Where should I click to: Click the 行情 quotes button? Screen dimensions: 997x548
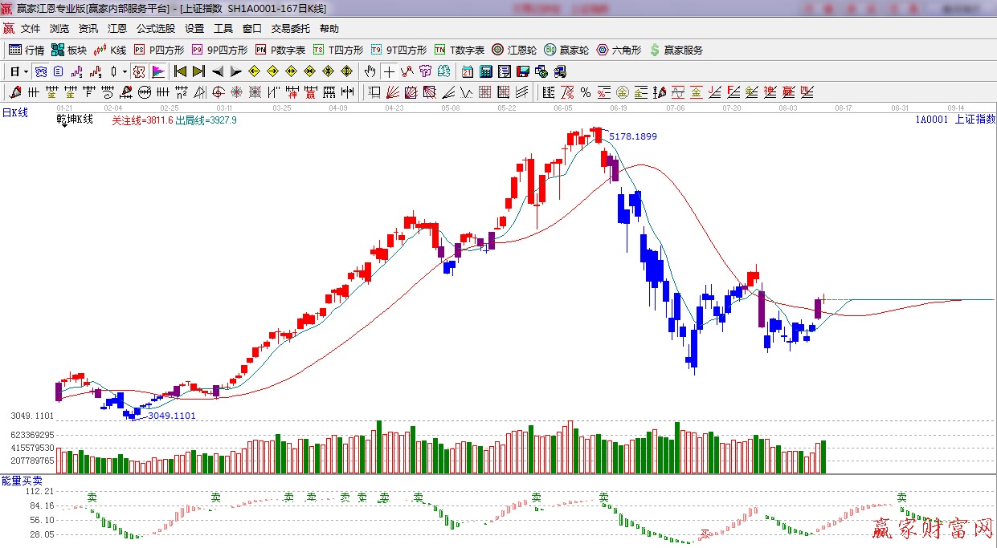tap(27, 50)
